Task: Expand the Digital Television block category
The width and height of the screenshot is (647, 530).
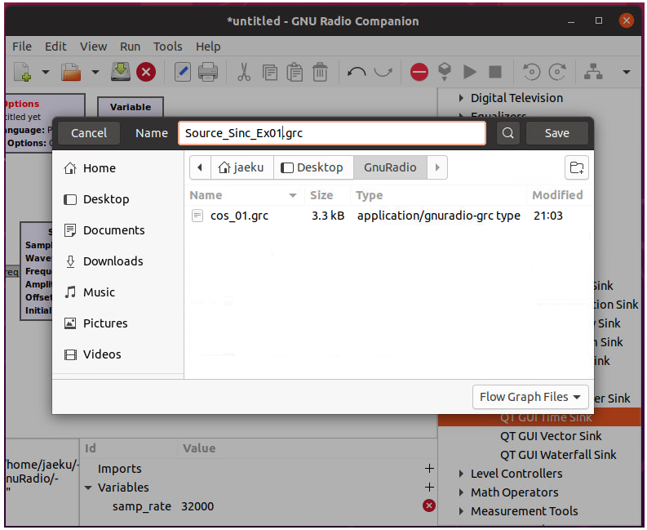Action: click(x=461, y=98)
